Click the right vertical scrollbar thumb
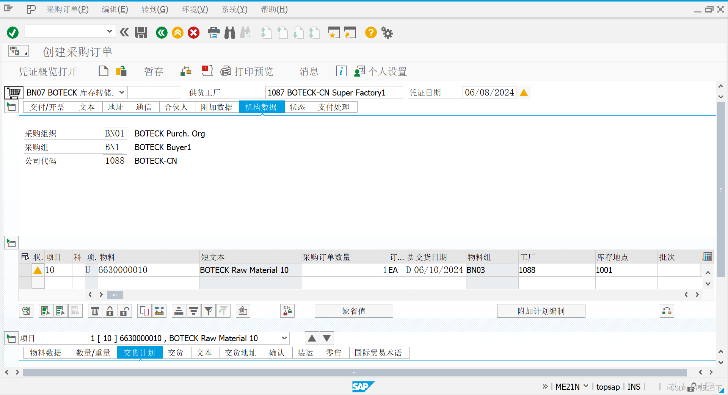728x395 pixels. point(721,190)
